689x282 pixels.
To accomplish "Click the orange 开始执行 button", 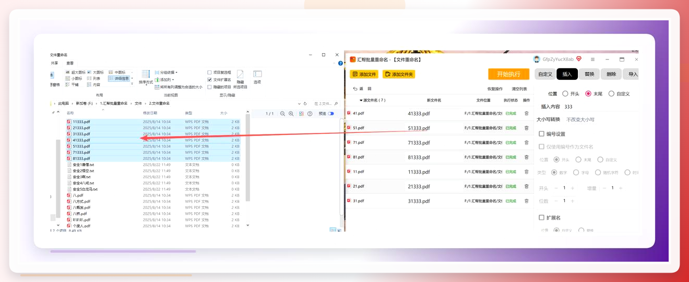I will point(508,74).
